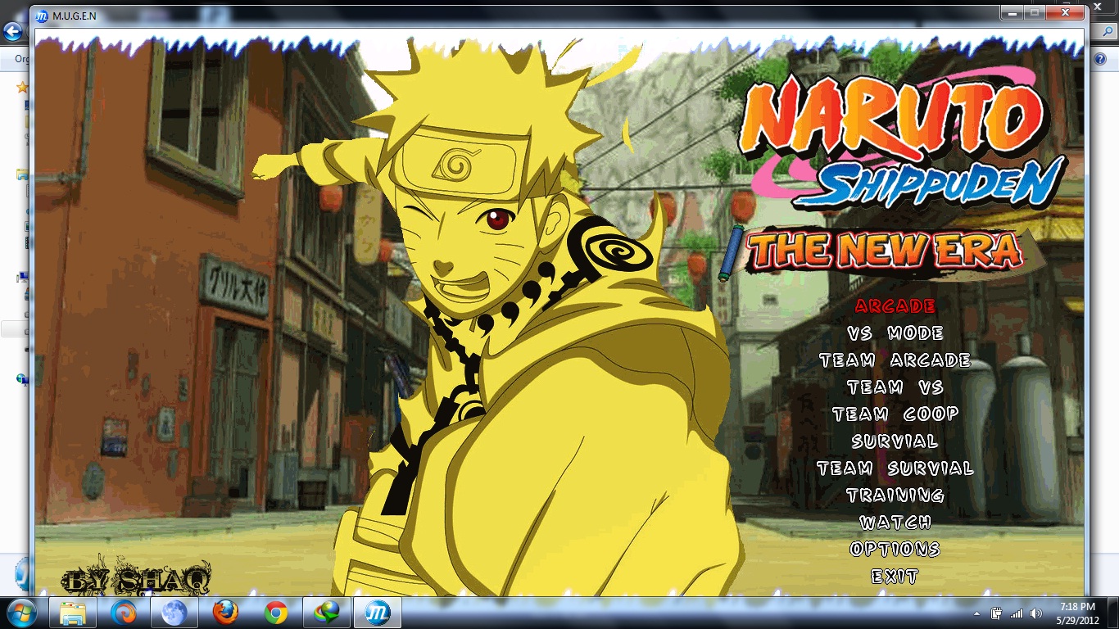1119x629 pixels.
Task: Open TEAM SURVIAL mode
Action: coord(895,468)
